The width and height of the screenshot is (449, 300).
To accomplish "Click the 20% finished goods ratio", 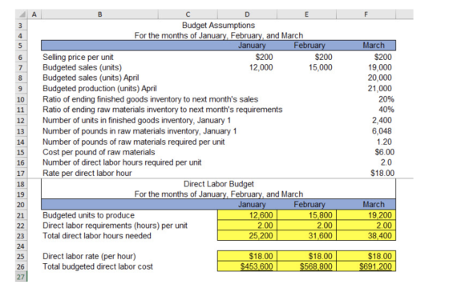I will (386, 99).
